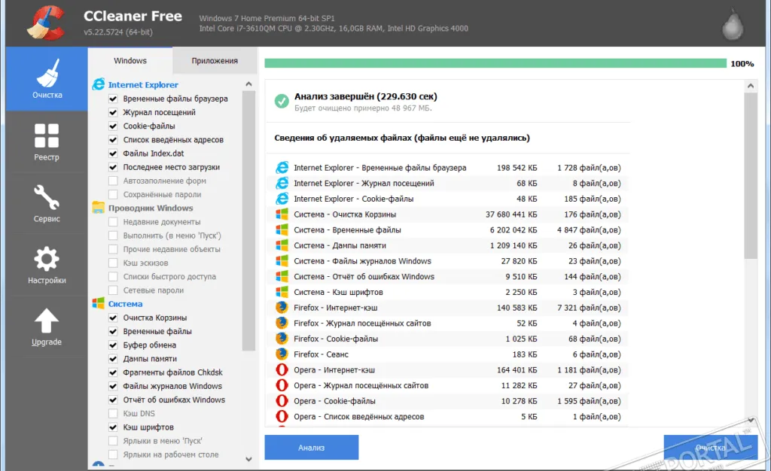Click Windows icon of Дампы памяти result

[282, 245]
